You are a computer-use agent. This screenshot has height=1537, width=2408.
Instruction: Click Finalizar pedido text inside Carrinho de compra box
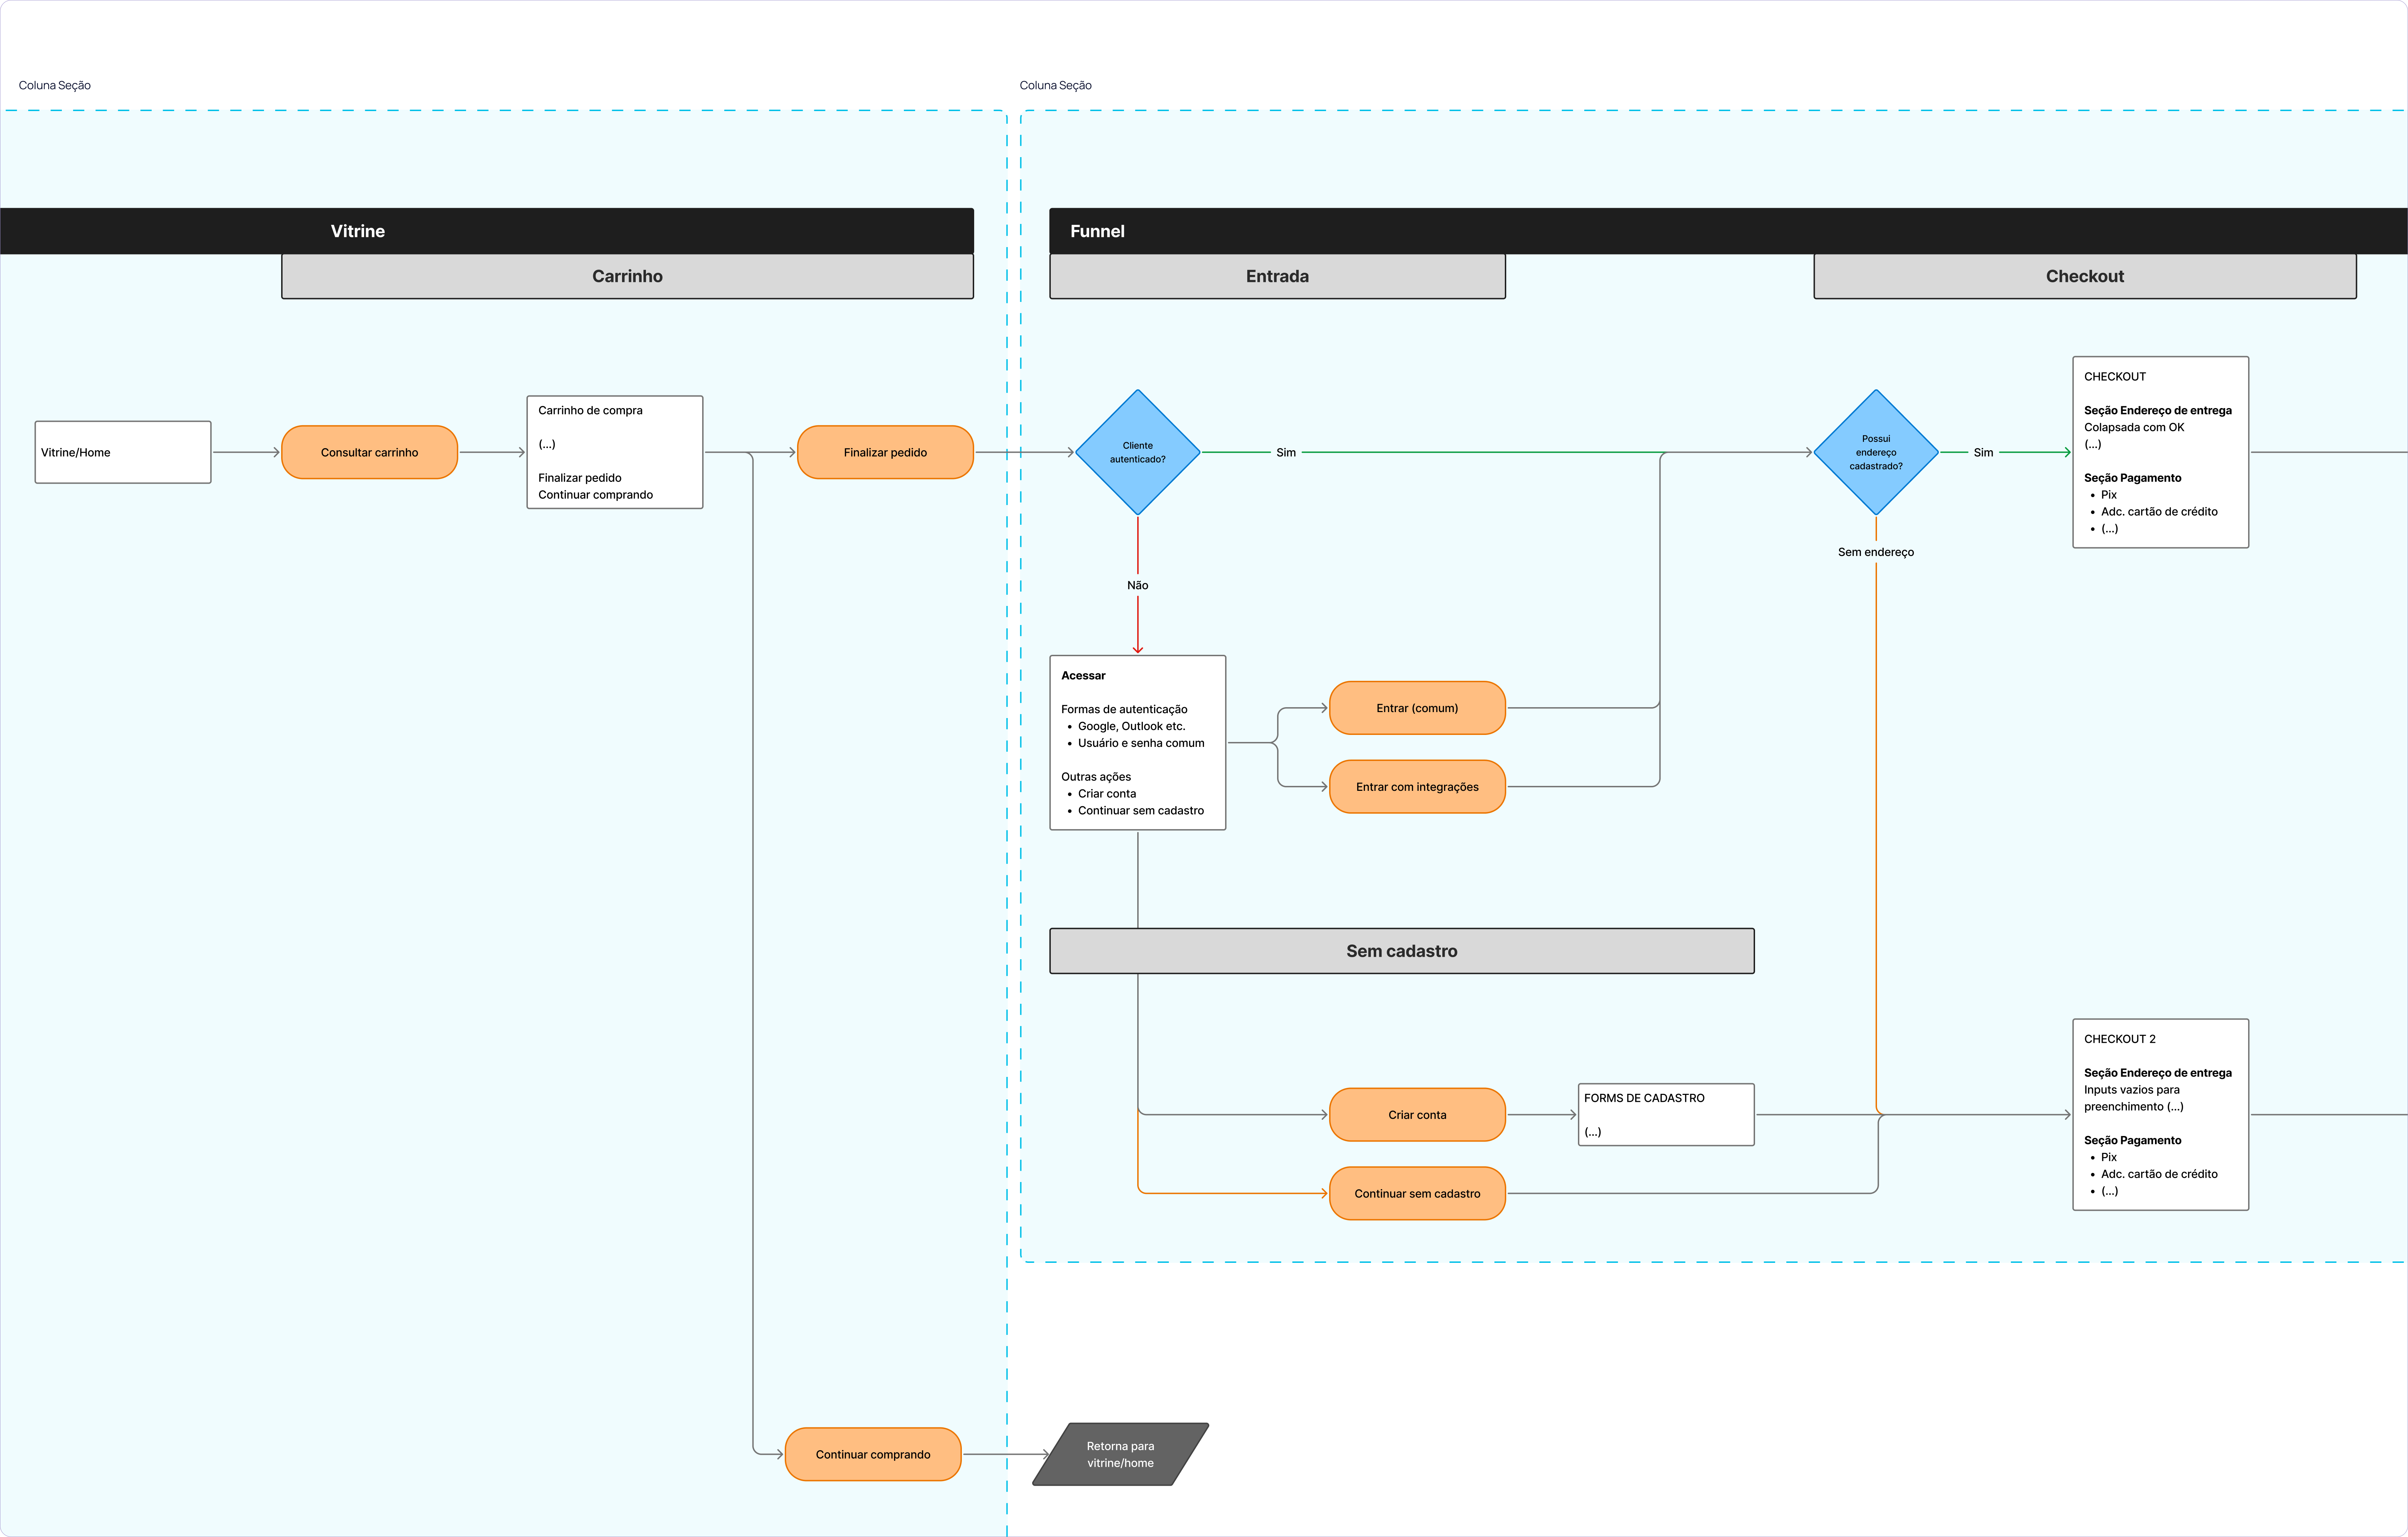coord(580,478)
